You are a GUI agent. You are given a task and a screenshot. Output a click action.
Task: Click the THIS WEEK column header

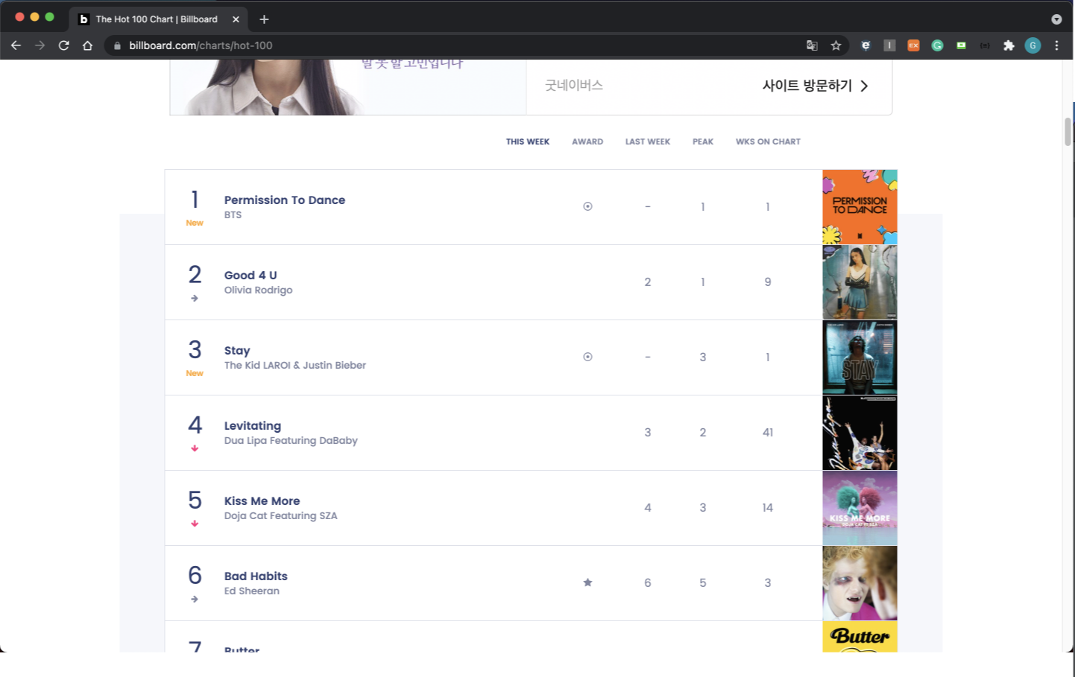tap(528, 142)
